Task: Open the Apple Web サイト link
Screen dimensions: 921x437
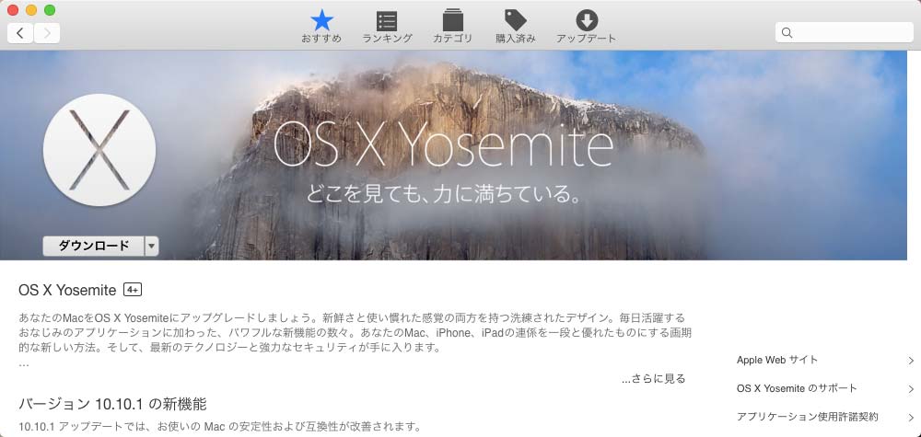Action: 776,360
